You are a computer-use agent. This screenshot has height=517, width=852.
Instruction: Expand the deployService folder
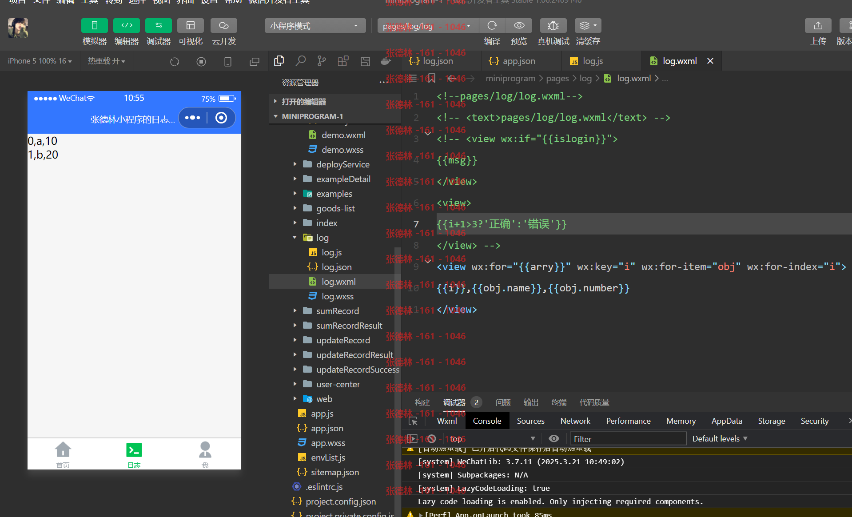pyautogui.click(x=335, y=164)
